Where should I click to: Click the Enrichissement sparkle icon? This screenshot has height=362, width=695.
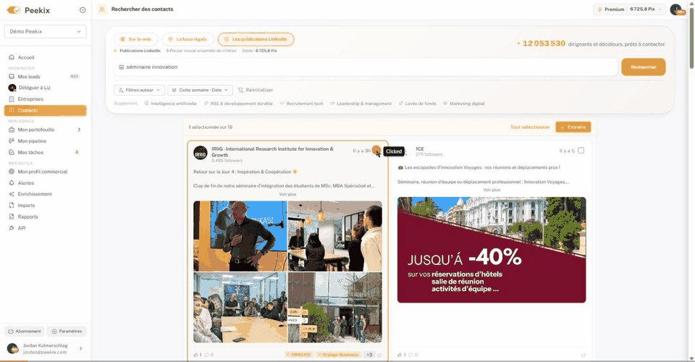[12, 194]
